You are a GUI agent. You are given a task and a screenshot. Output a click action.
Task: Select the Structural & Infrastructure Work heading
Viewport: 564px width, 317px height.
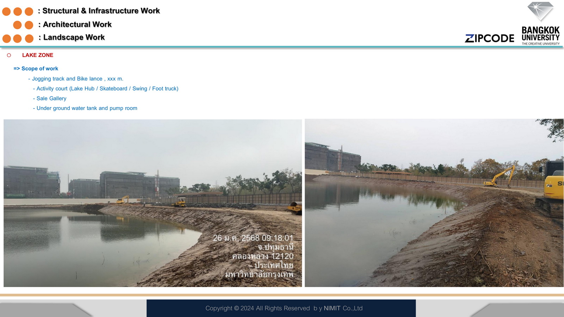[x=101, y=11]
